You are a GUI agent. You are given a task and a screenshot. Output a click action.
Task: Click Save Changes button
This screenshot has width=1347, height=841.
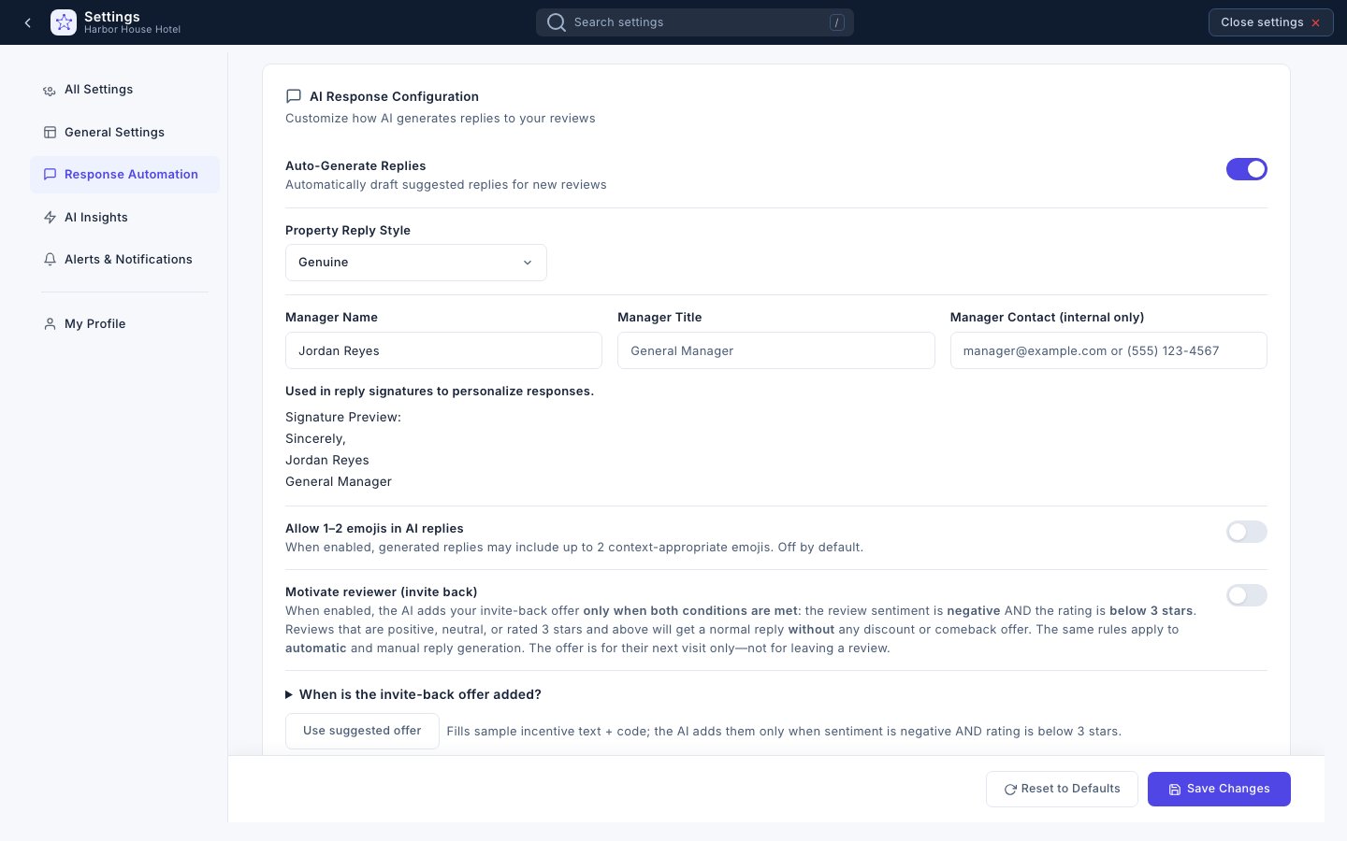[x=1219, y=789]
